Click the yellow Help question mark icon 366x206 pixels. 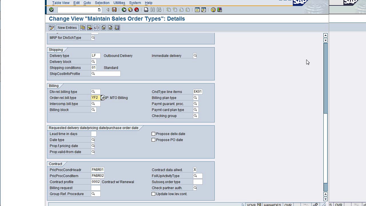(213, 10)
